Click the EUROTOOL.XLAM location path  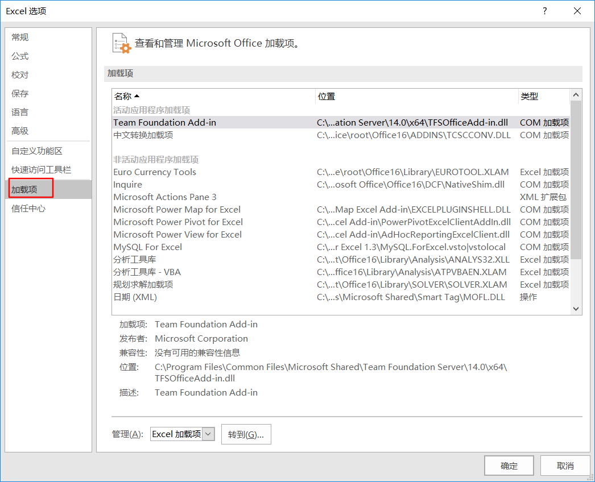click(412, 172)
